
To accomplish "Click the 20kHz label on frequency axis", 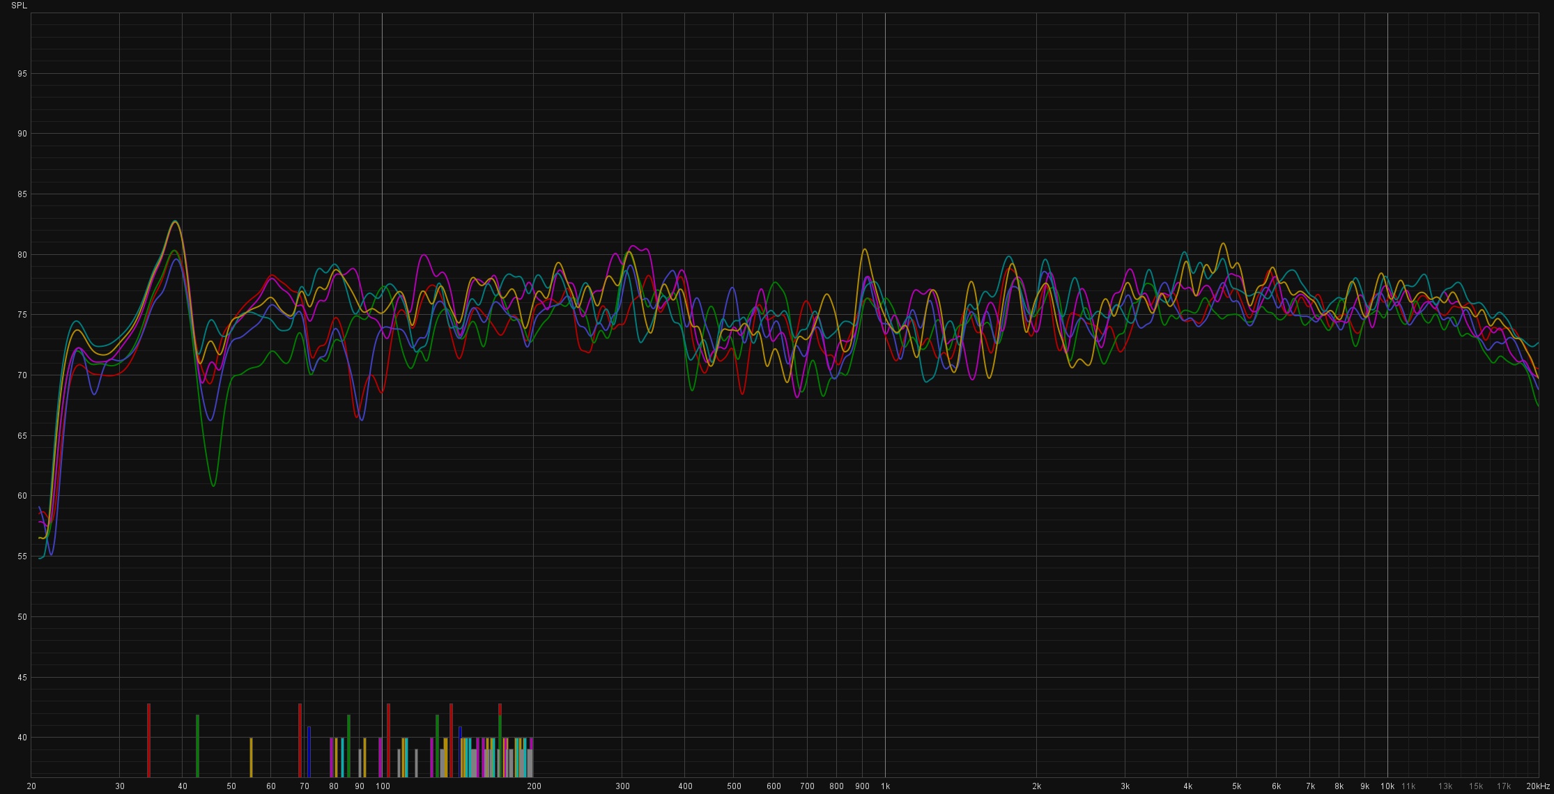I will [x=1537, y=786].
